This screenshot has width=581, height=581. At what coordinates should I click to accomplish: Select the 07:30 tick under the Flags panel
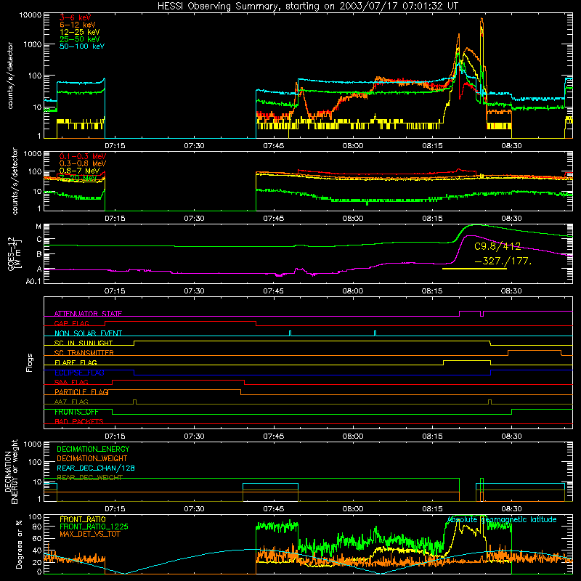(x=194, y=436)
